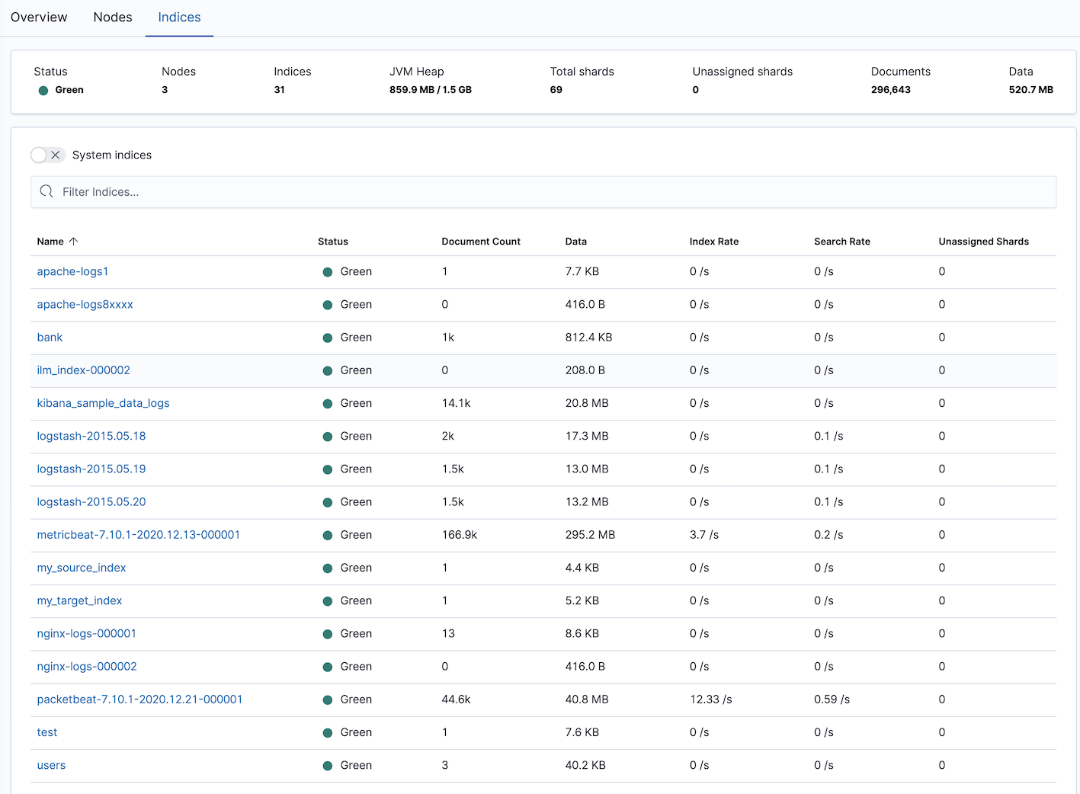Screen dimensions: 1080x794
Task: Click the 14.1k document count value
Action: (x=456, y=403)
